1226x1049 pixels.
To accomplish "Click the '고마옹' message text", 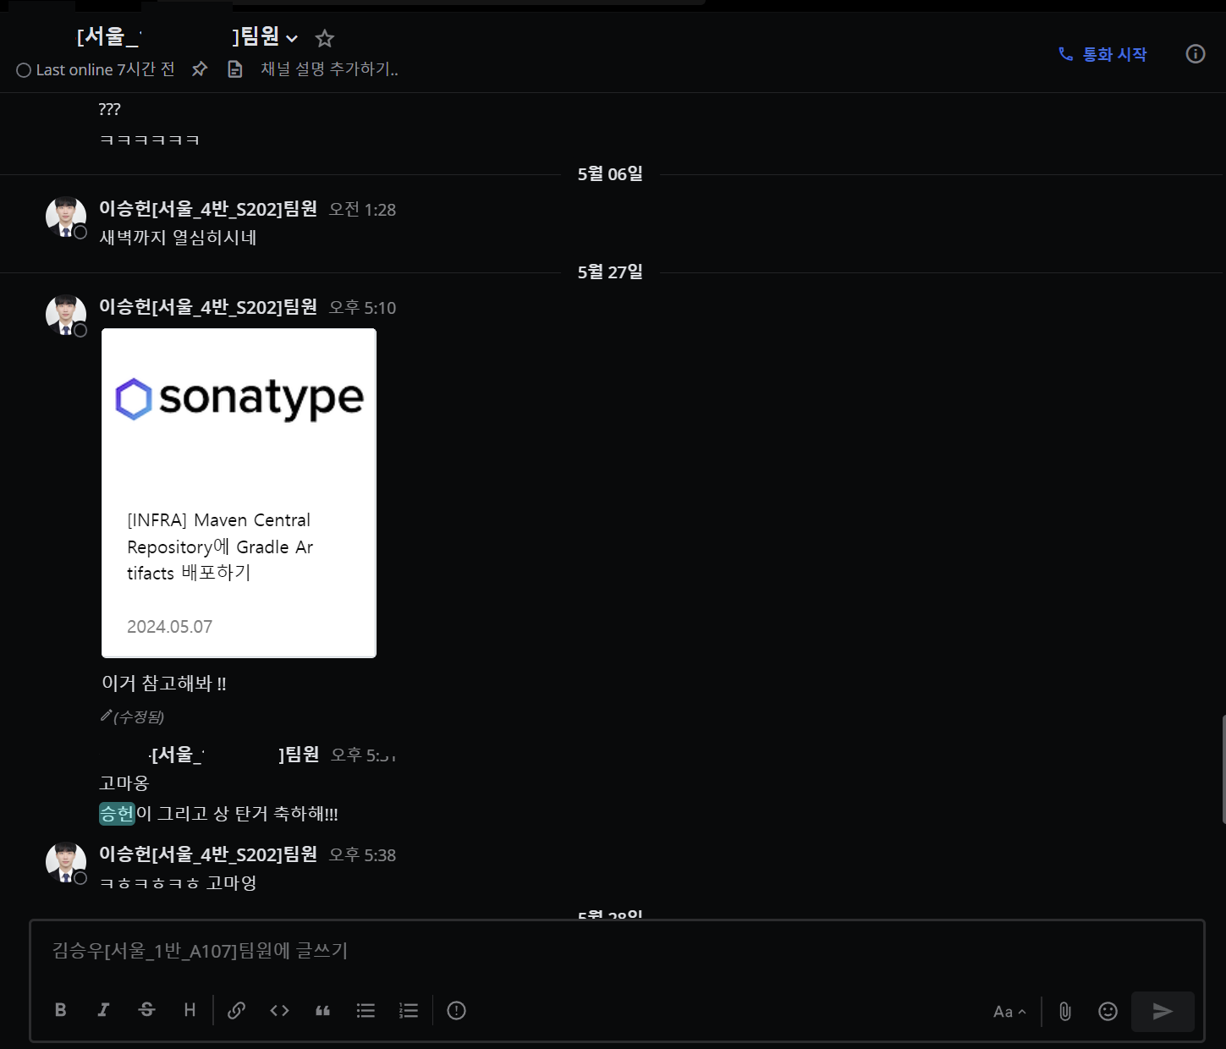I will (x=124, y=783).
